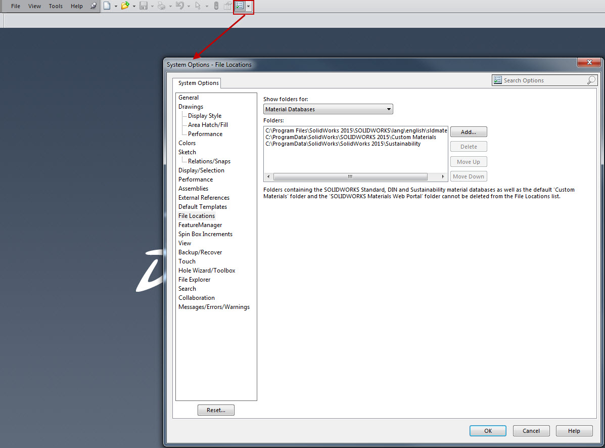Click the dialog Help button
605x448 pixels.
tap(574, 431)
